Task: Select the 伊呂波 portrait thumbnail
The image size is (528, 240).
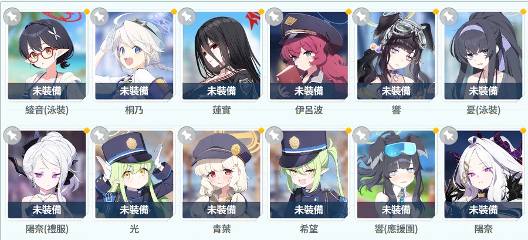Action: [x=309, y=56]
